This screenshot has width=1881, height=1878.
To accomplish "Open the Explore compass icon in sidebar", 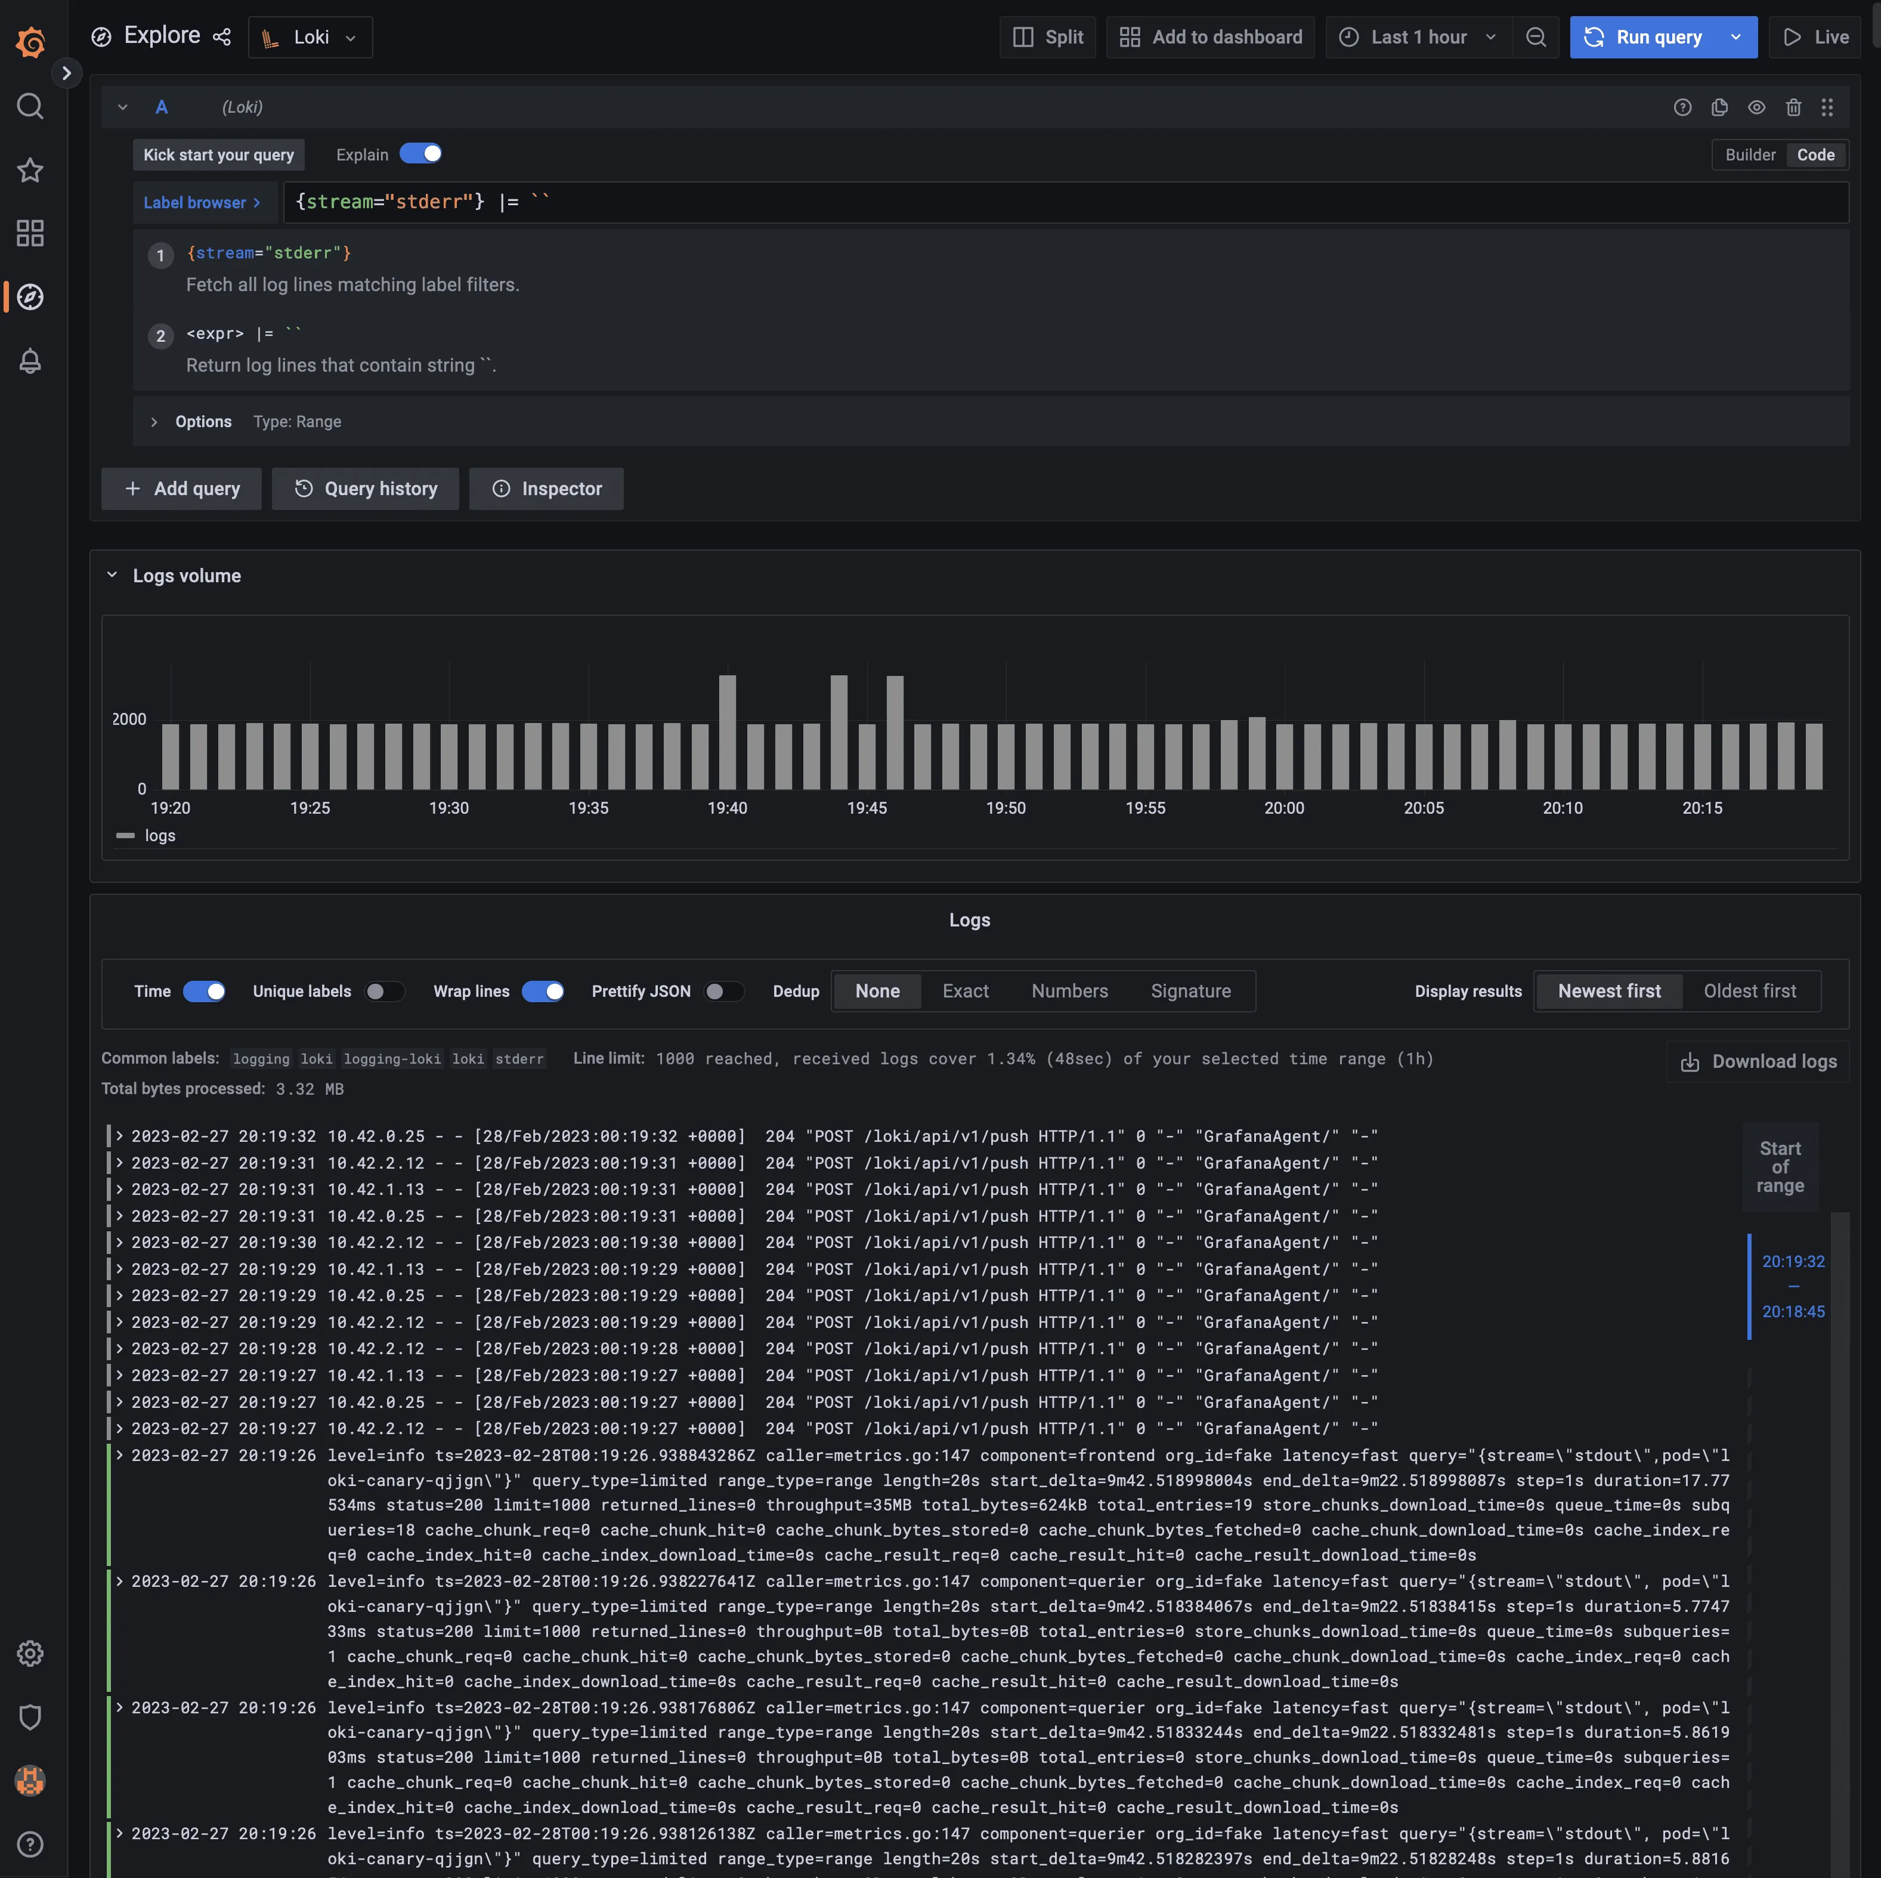I will (30, 298).
